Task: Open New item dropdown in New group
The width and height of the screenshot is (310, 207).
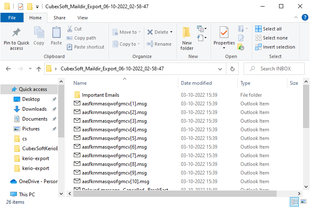Action: [202, 29]
